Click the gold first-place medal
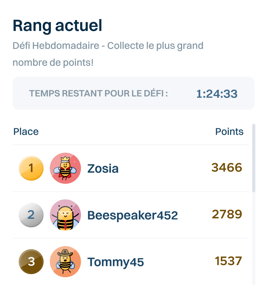The height and width of the screenshot is (303, 267). [x=31, y=168]
